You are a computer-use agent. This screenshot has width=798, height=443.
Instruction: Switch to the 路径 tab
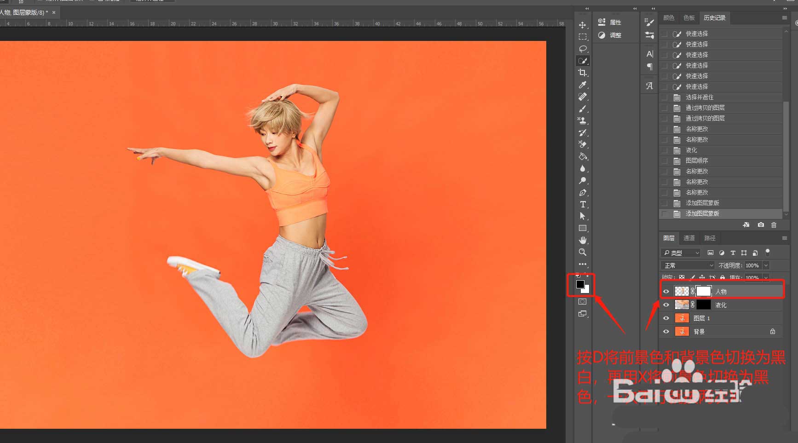coord(710,238)
